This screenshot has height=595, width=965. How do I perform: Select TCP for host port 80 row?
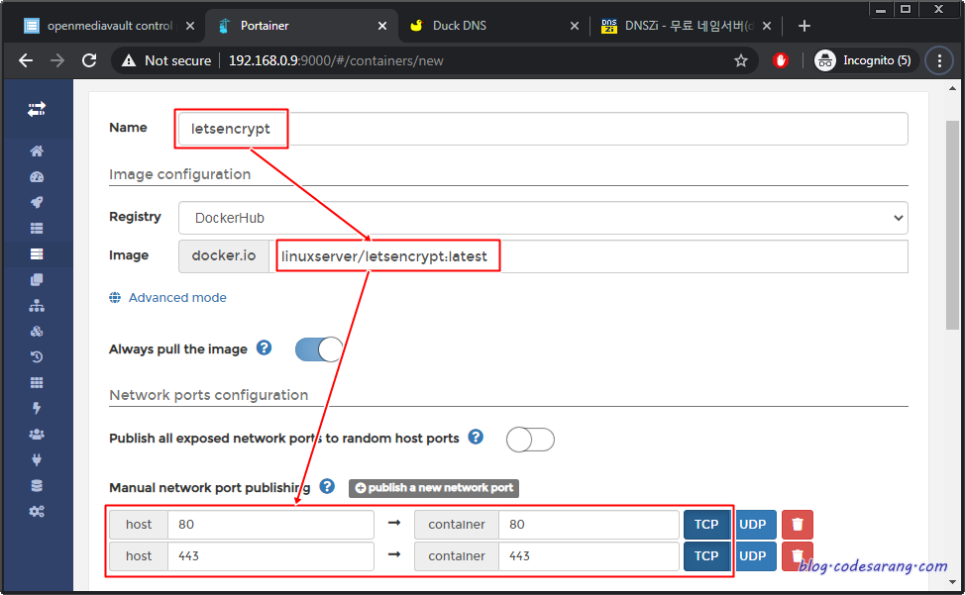coord(706,525)
